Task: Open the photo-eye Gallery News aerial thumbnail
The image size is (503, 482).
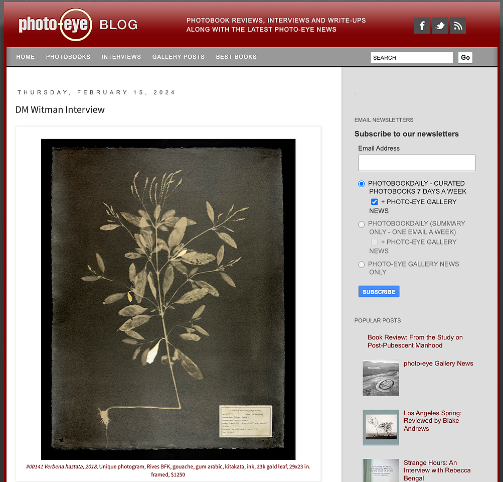Action: (381, 378)
